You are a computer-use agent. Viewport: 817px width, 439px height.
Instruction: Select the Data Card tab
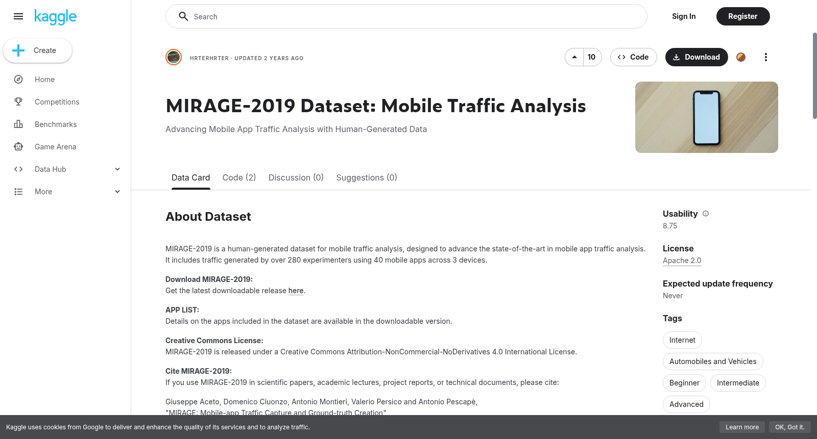pyautogui.click(x=191, y=177)
